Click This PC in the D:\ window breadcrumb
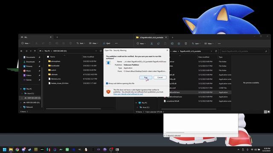 click(x=47, y=51)
